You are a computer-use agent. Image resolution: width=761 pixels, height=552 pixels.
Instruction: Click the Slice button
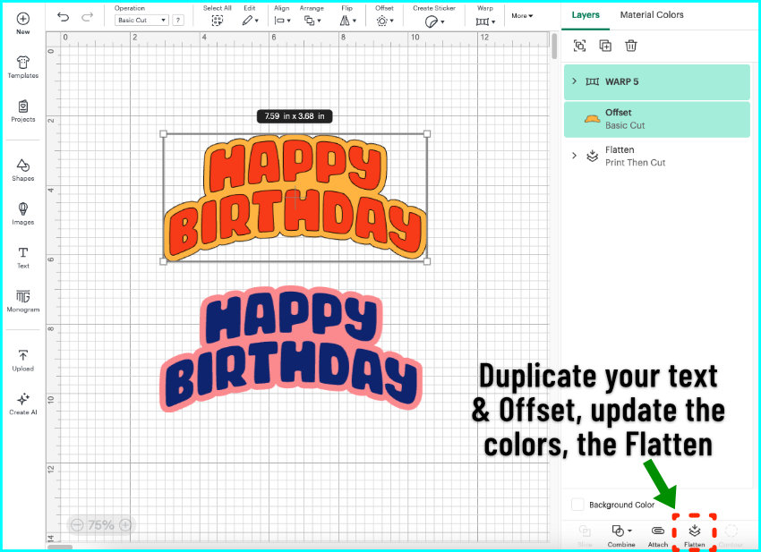coord(585,536)
